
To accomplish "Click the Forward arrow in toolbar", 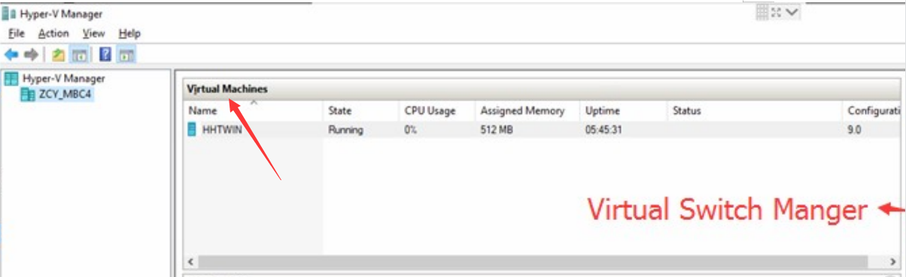I will pos(31,55).
